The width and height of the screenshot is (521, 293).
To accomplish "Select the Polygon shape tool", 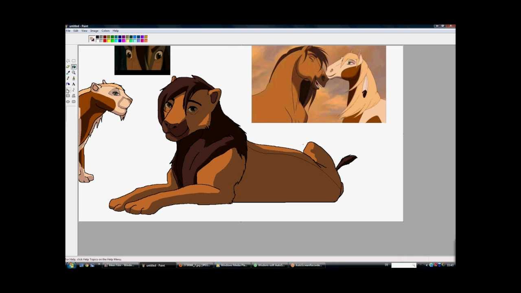I will click(74, 96).
